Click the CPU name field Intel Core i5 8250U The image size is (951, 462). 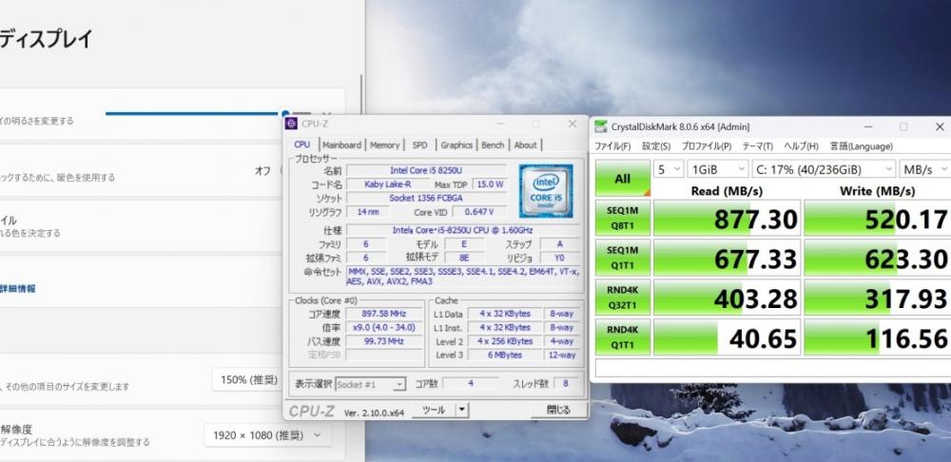point(426,170)
